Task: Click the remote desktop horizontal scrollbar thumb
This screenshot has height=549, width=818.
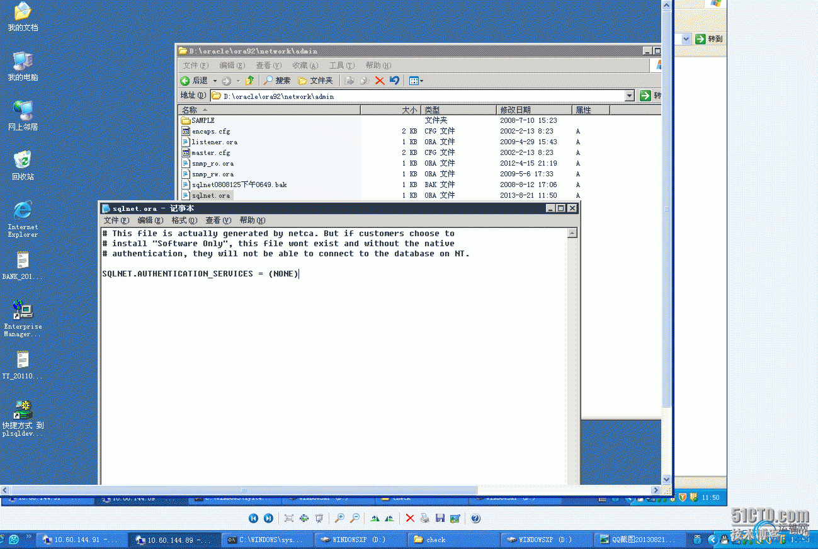Action: coord(243,490)
